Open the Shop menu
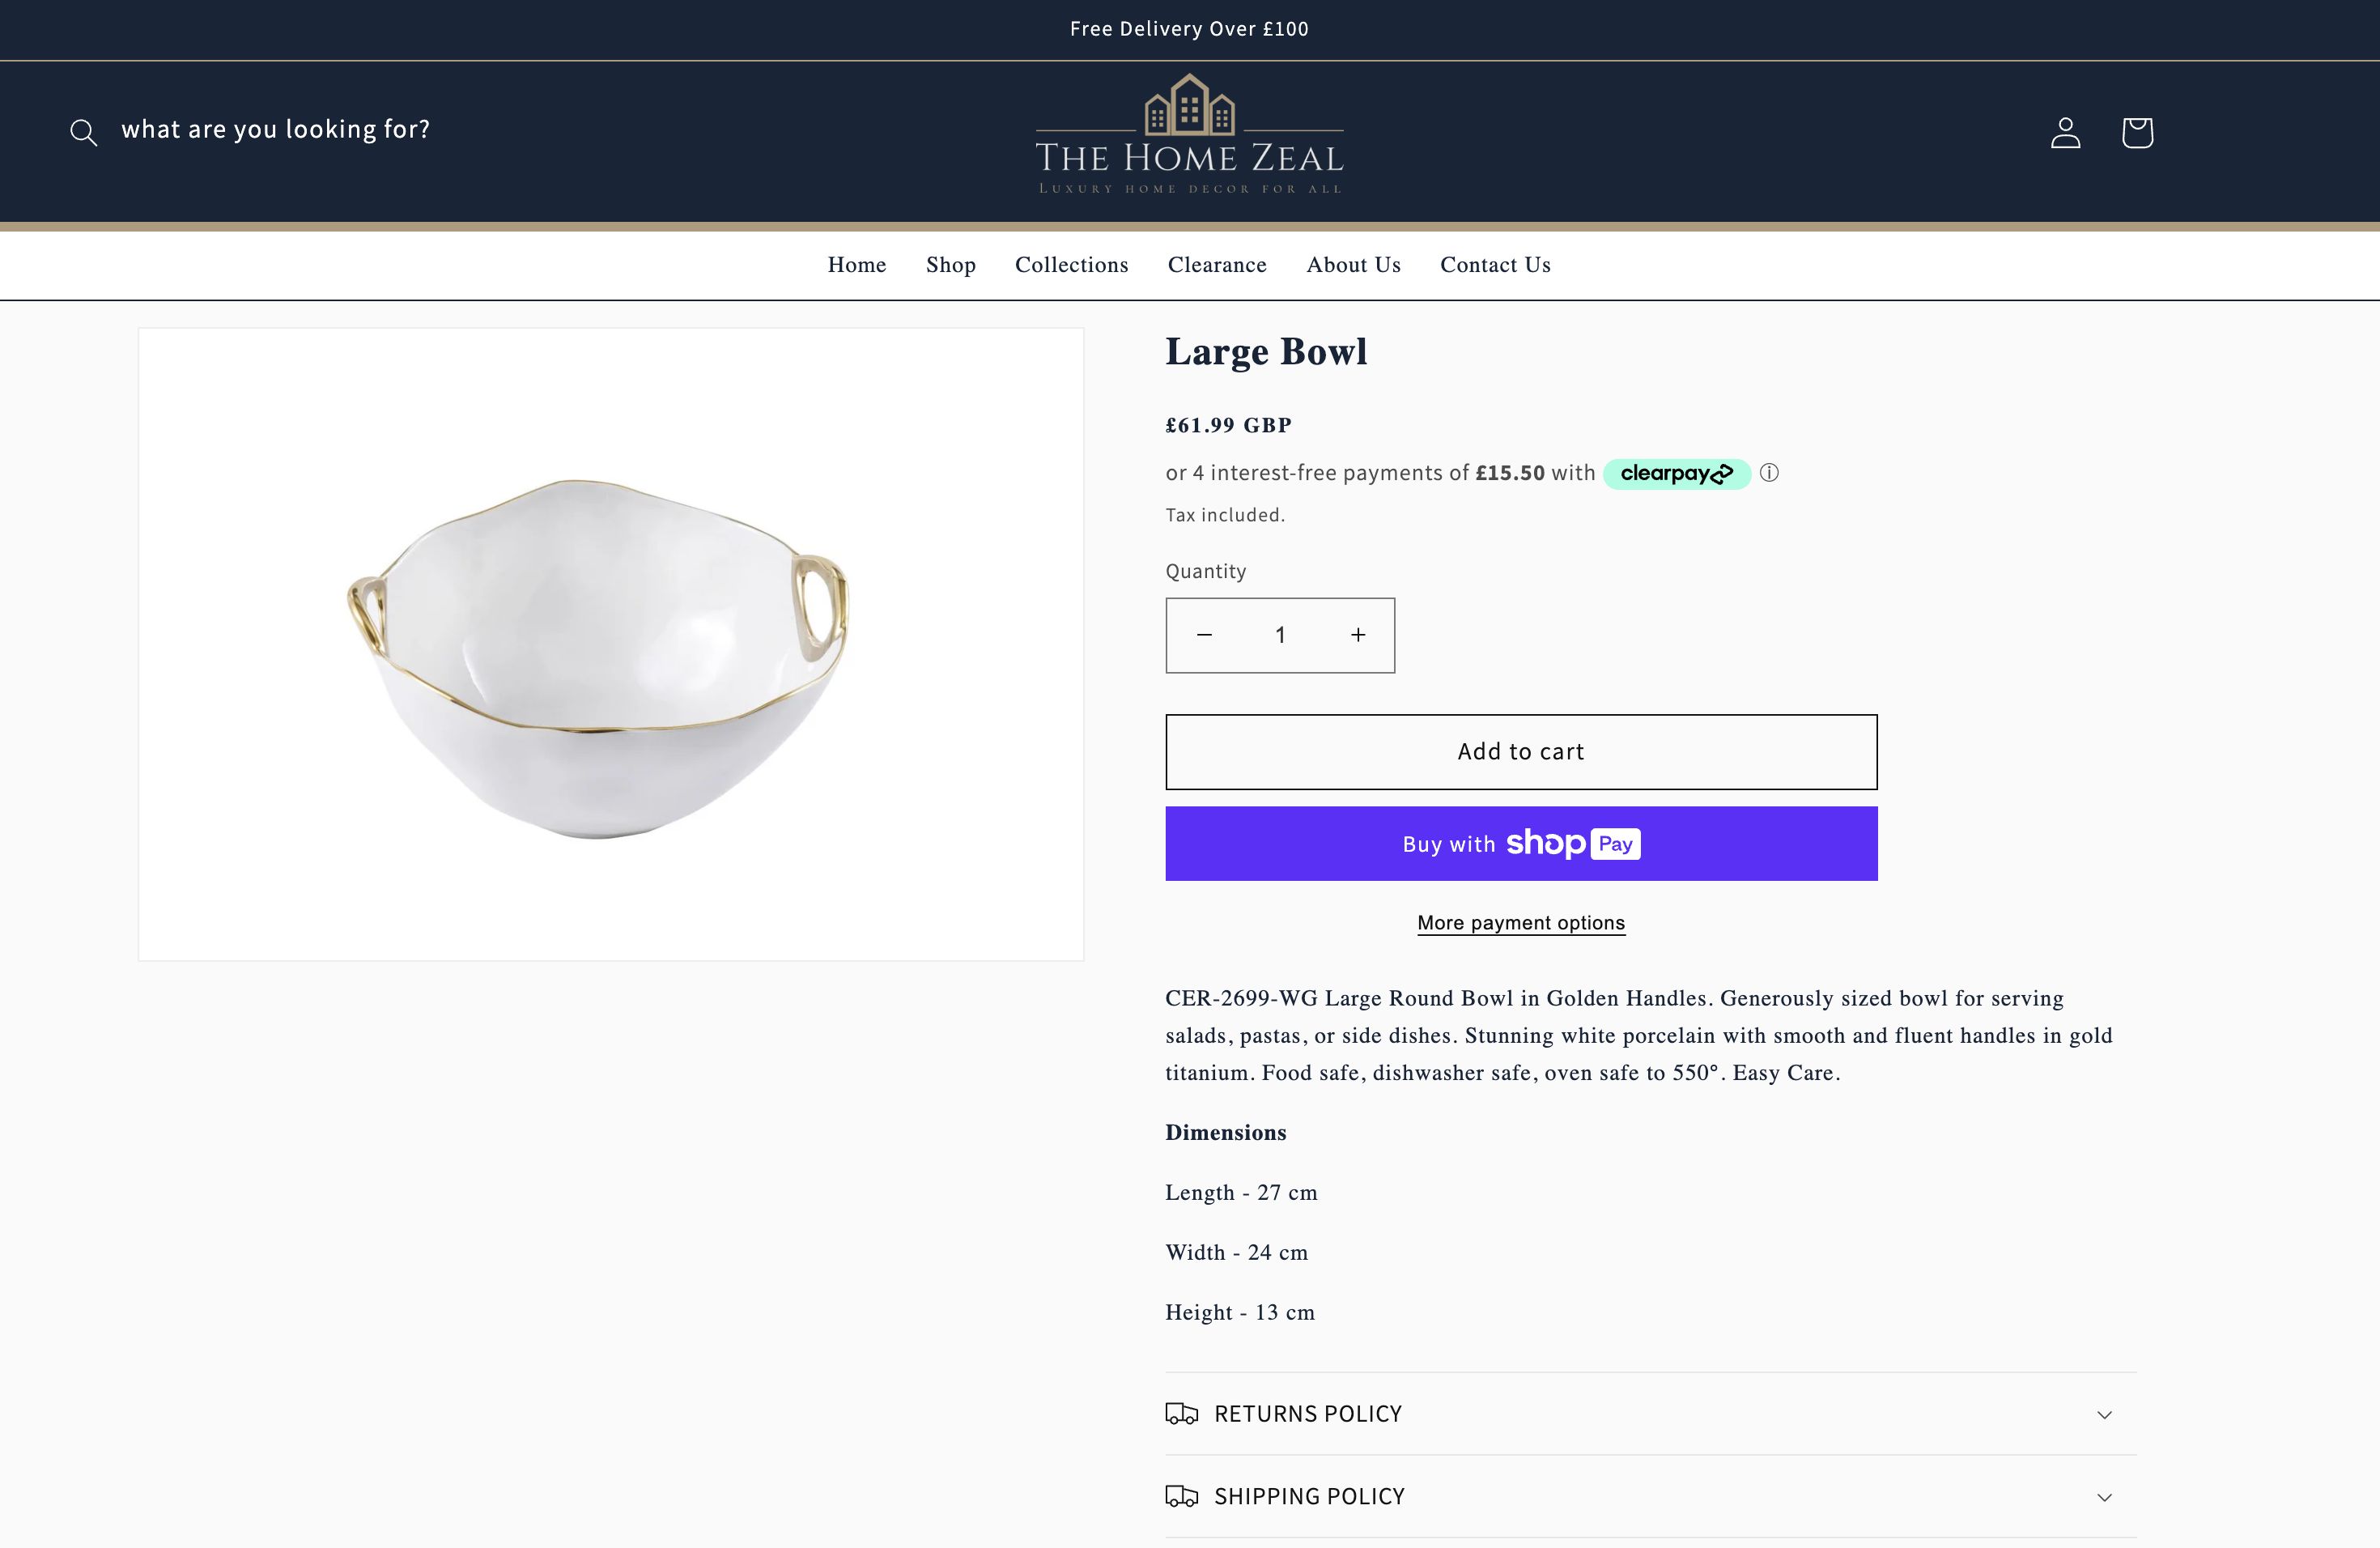 (950, 265)
